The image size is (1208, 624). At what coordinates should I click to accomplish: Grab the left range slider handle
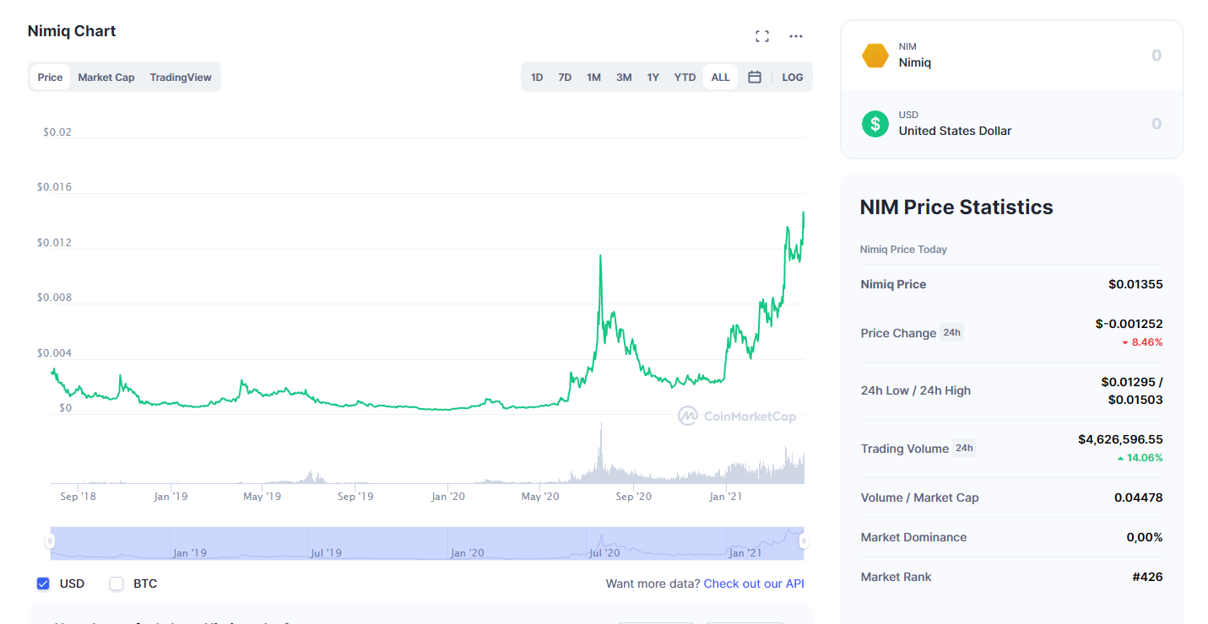pyautogui.click(x=50, y=541)
